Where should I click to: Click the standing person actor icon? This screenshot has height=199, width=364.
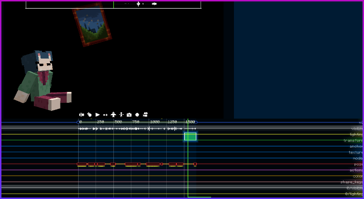click(121, 115)
